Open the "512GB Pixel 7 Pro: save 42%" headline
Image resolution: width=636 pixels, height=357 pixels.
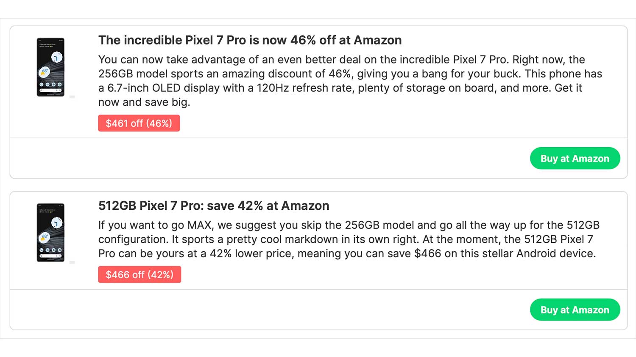click(214, 206)
